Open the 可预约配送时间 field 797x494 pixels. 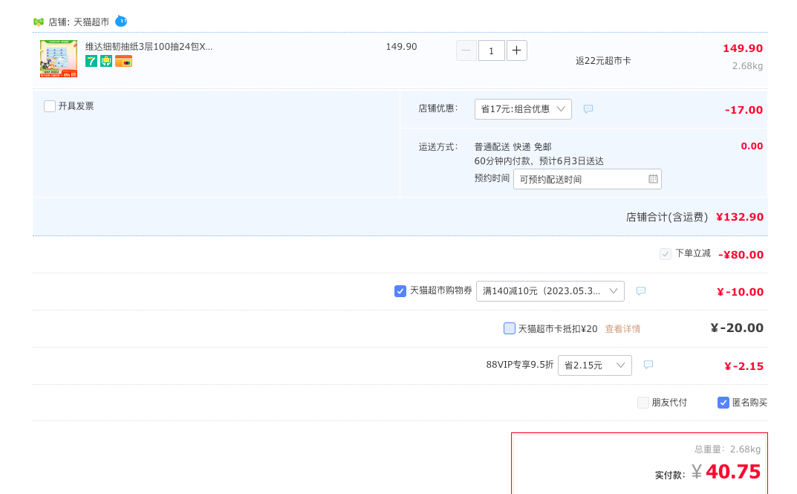[587, 179]
